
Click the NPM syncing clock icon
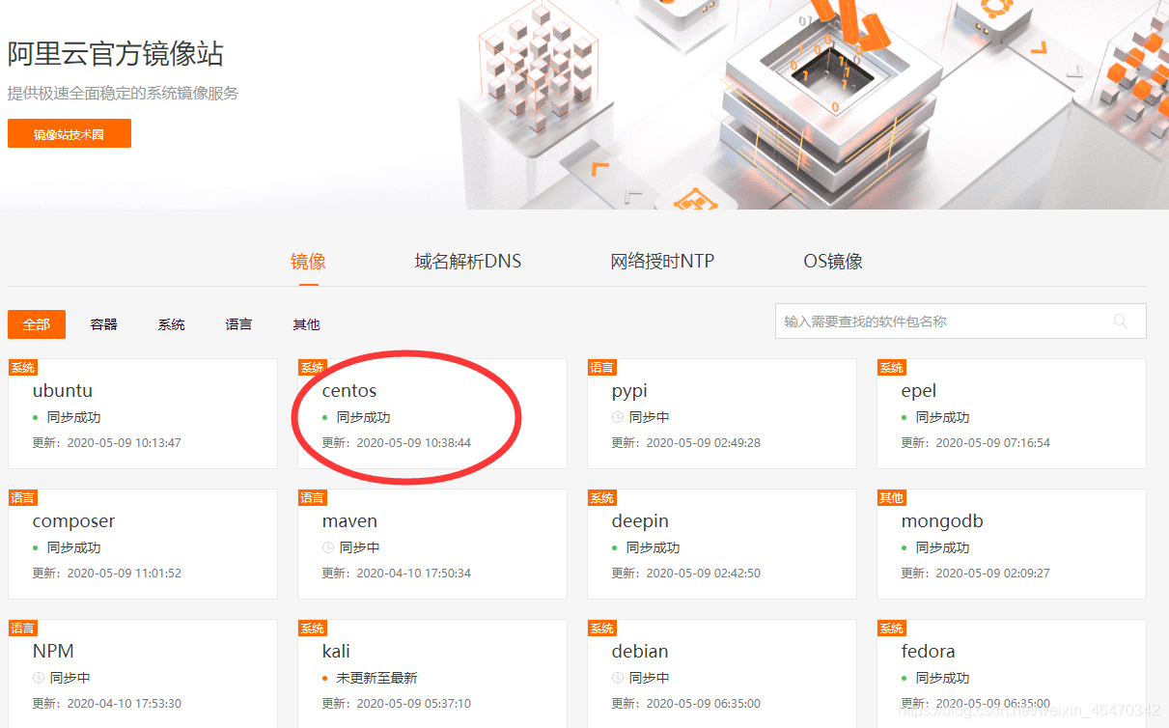click(39, 678)
